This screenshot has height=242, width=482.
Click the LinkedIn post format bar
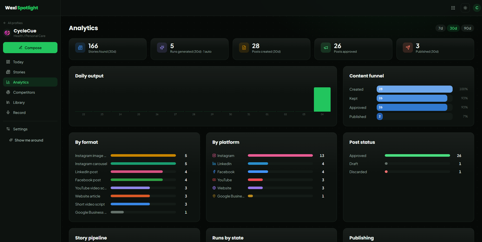pos(137,172)
